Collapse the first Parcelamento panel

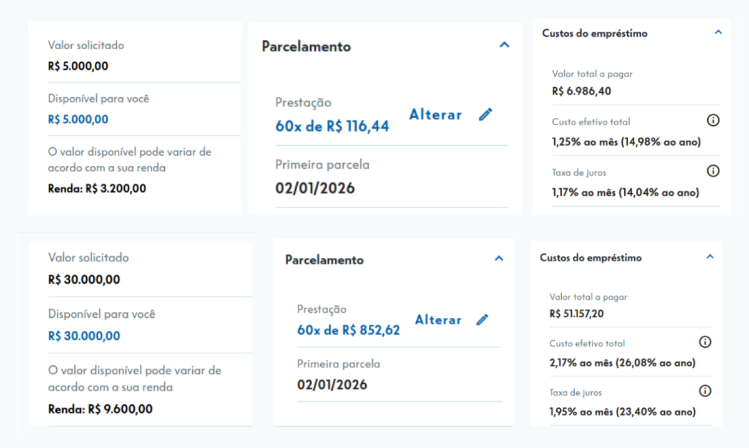point(504,45)
